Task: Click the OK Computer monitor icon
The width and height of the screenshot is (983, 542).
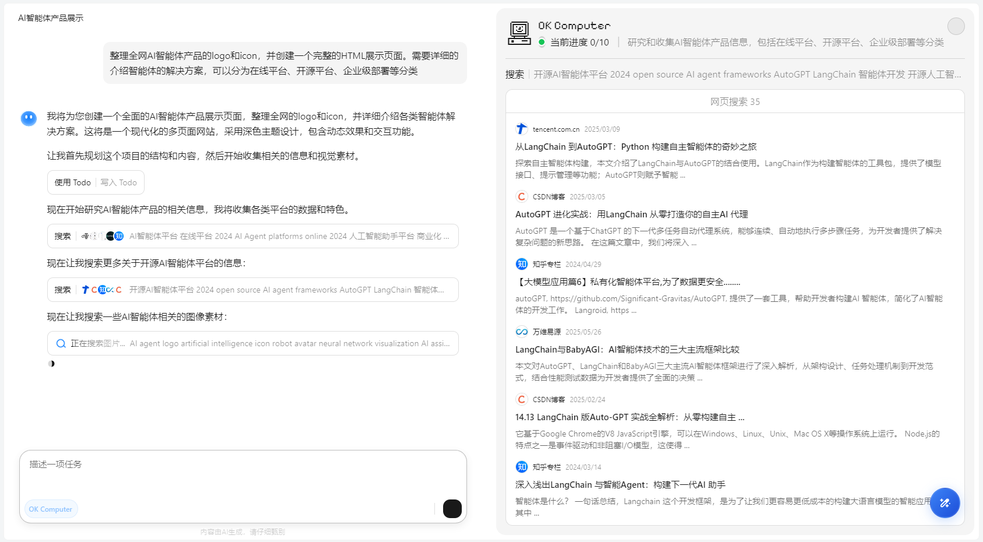Action: [x=519, y=33]
